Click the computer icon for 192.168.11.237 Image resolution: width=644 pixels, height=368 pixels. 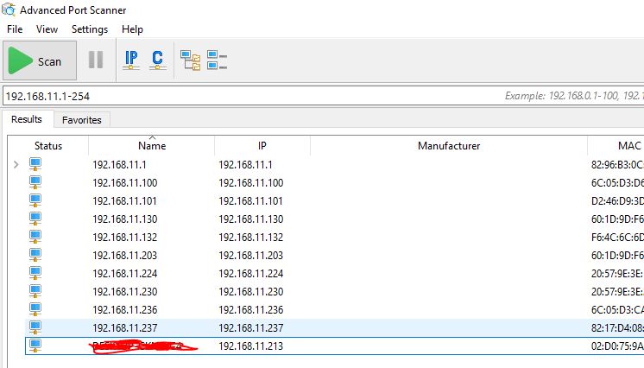[x=35, y=327]
